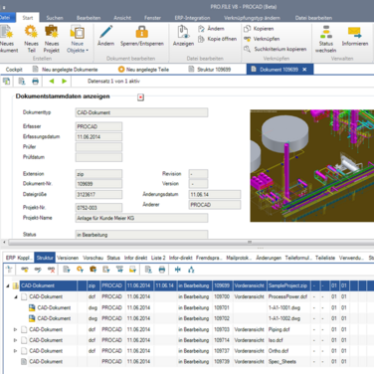Click add-link icon with yellow star
This screenshot has width=374, height=374.
[25, 270]
